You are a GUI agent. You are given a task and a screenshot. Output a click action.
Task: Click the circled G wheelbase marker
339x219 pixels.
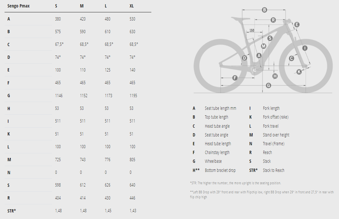(269, 85)
